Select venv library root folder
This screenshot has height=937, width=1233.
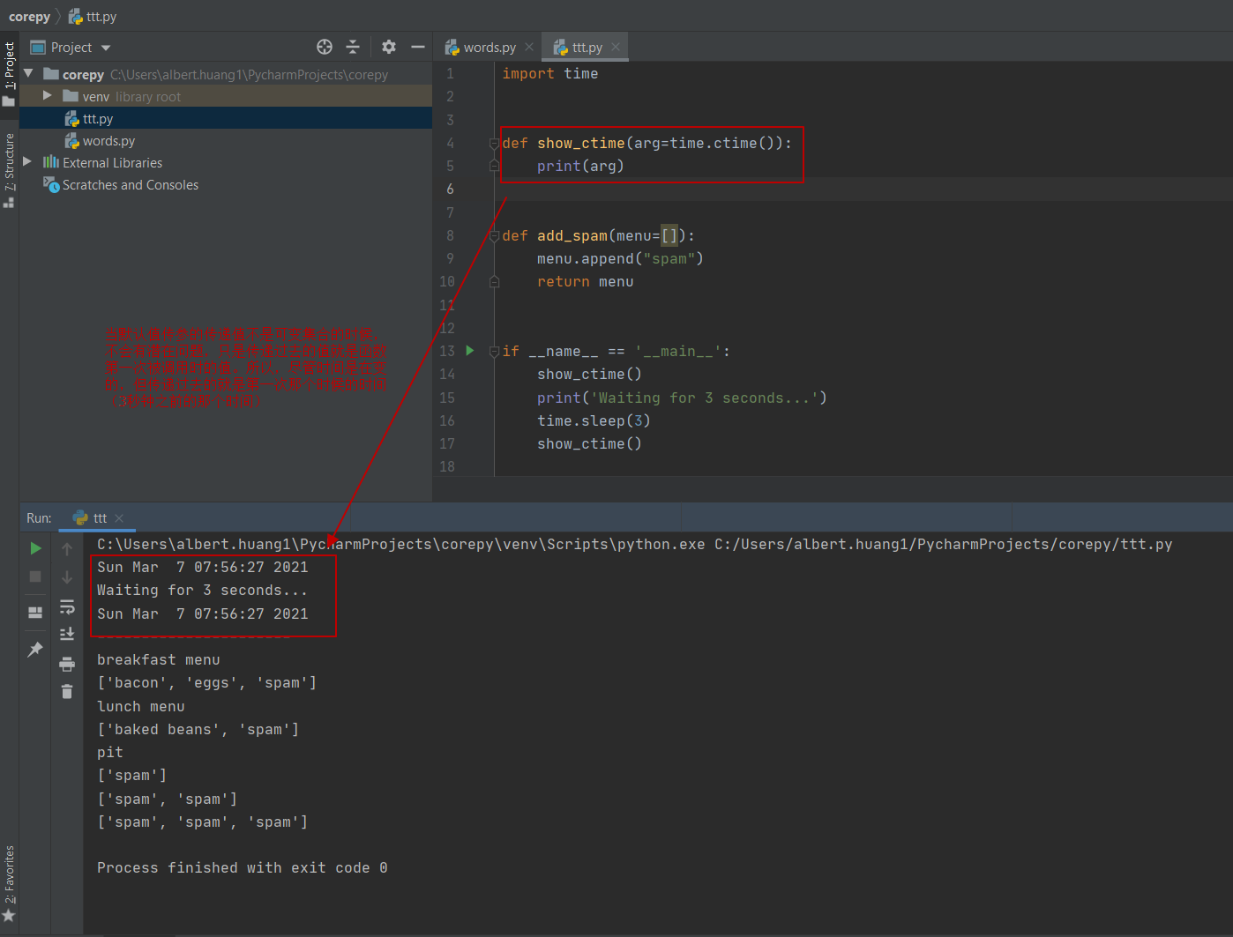(226, 96)
